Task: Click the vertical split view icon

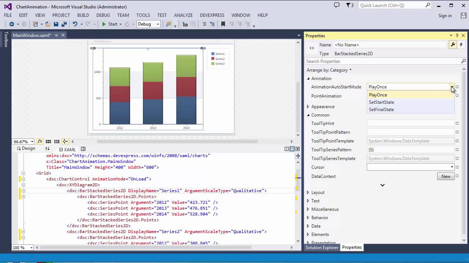Action: pyautogui.click(x=287, y=149)
